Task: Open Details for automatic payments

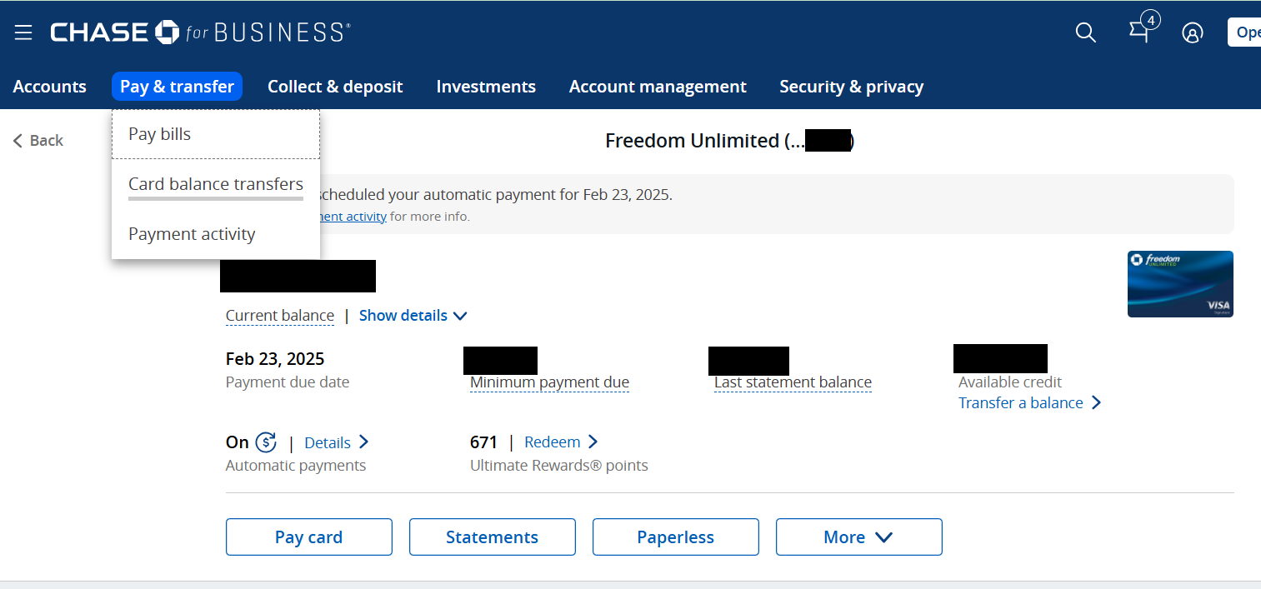Action: [x=336, y=442]
